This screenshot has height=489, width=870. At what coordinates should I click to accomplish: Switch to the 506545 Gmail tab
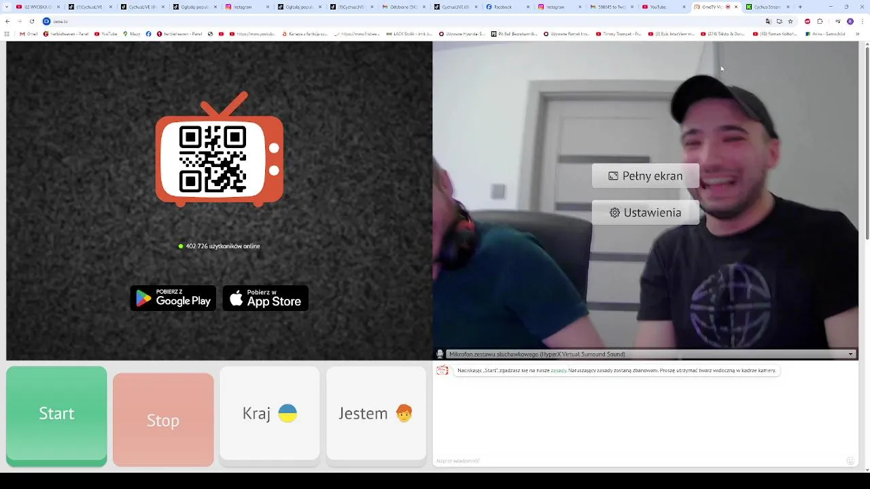[x=612, y=7]
